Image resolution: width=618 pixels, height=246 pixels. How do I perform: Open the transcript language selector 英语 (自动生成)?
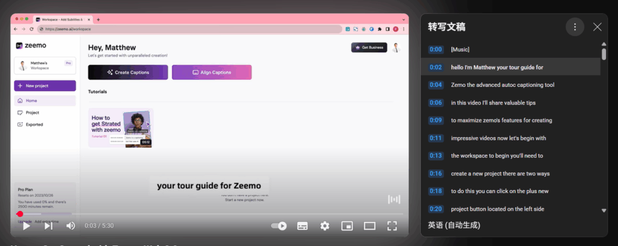tap(454, 225)
